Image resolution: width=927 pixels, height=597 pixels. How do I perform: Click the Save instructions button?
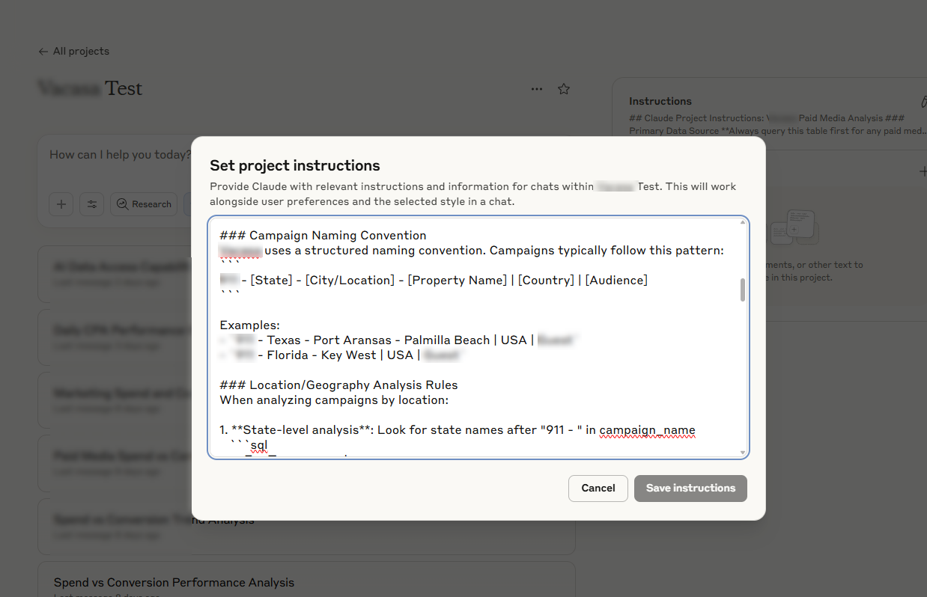tap(690, 488)
